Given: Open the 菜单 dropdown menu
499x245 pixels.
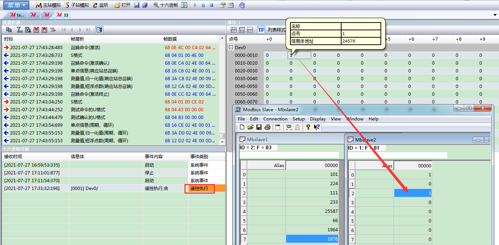Looking at the screenshot, I should tap(17, 5).
